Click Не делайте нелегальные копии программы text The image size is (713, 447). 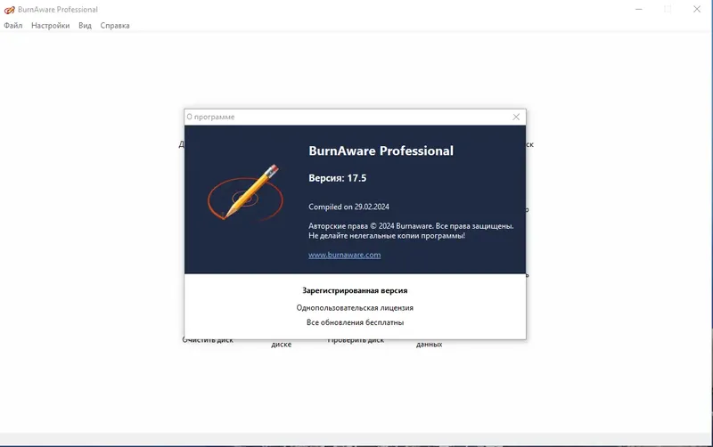tap(387, 235)
